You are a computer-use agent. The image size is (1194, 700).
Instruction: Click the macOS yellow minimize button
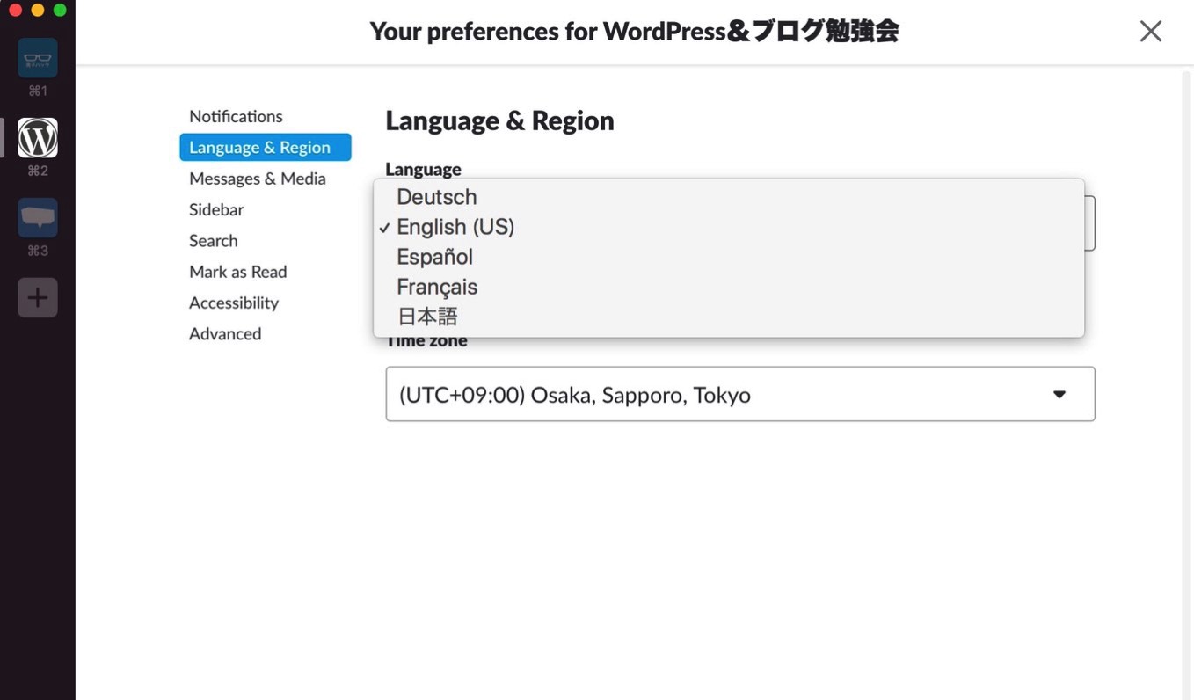pos(37,10)
